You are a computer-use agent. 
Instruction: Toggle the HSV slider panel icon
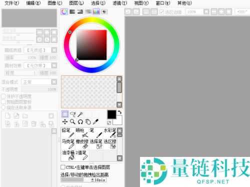80,12
